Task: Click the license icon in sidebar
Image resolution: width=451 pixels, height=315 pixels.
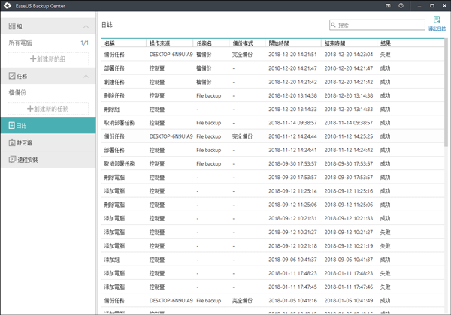Action: coord(12,142)
